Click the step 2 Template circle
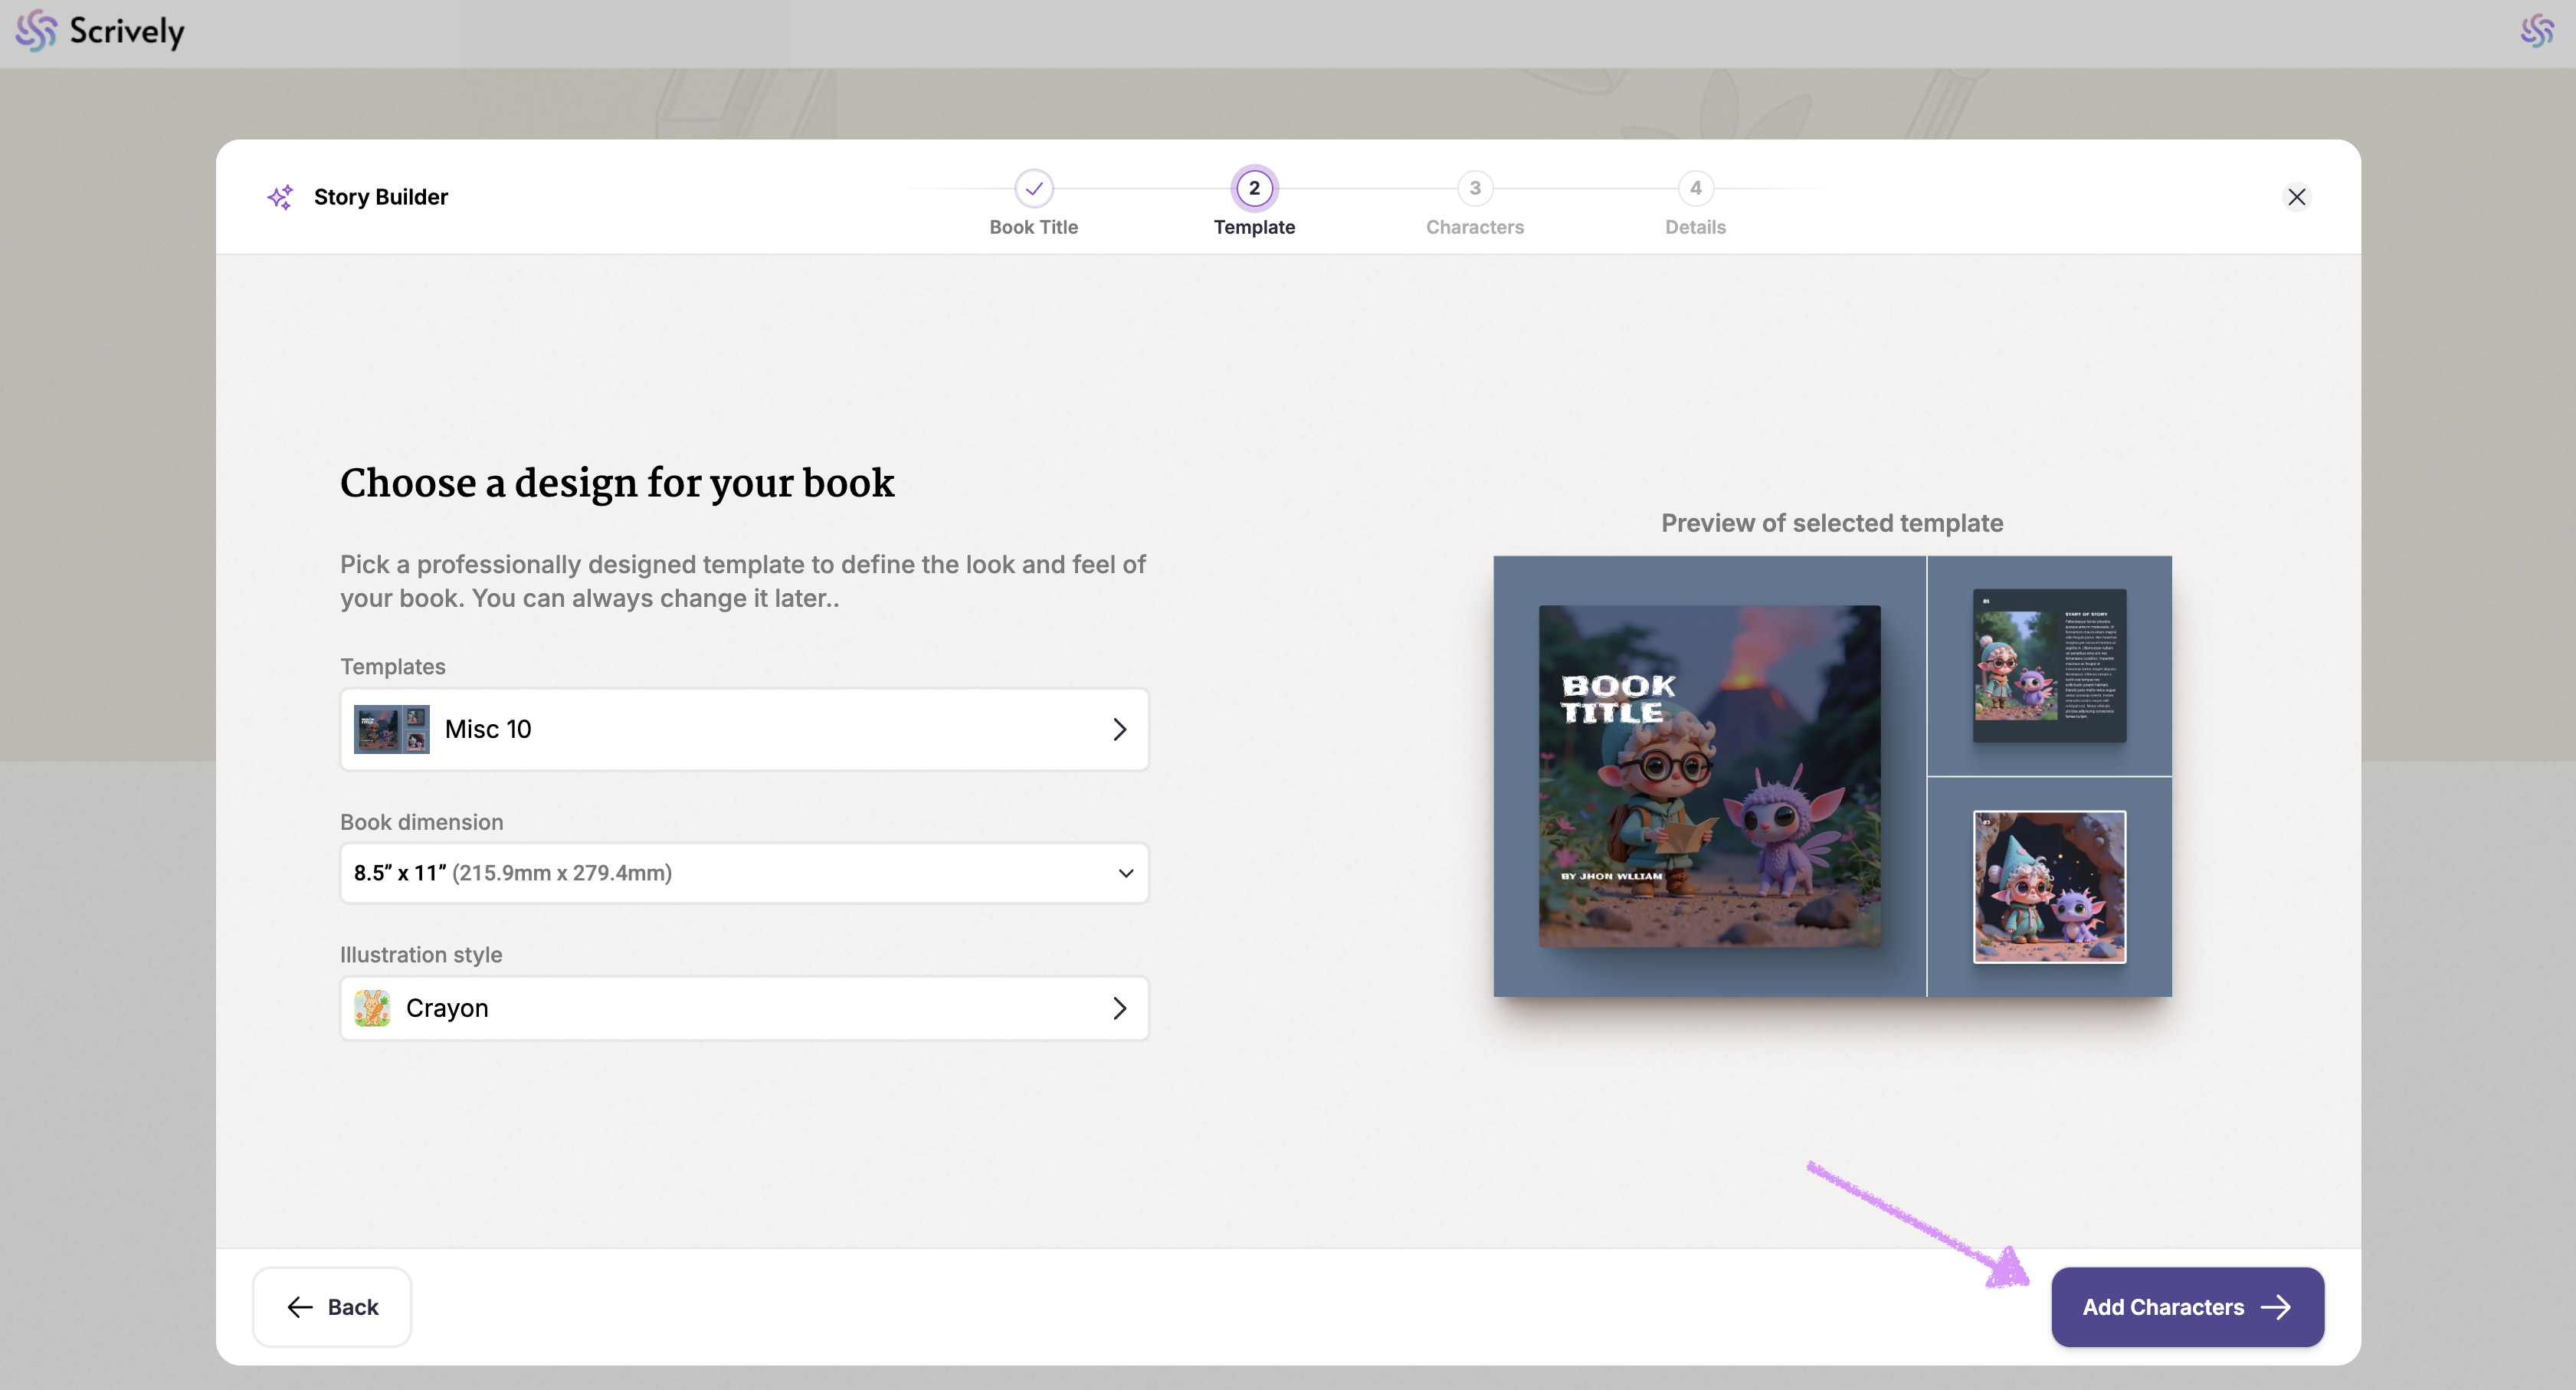 [x=1254, y=188]
